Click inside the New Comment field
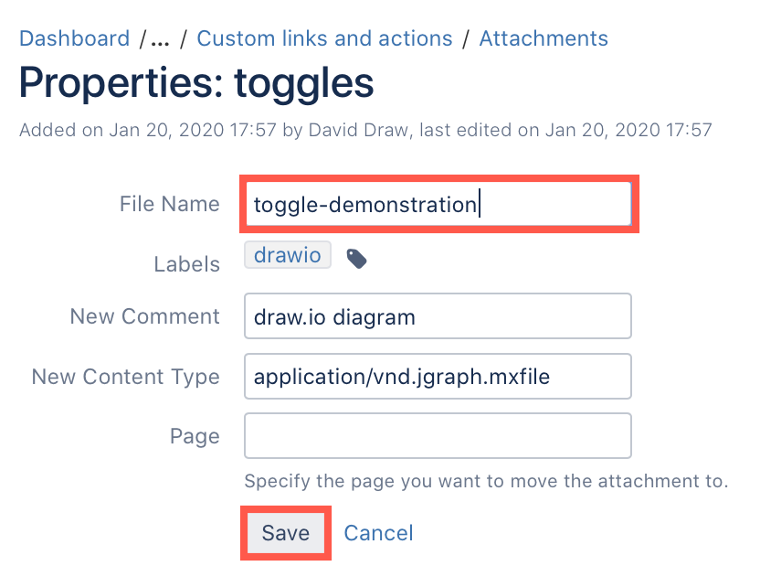The image size is (760, 587). coord(437,315)
